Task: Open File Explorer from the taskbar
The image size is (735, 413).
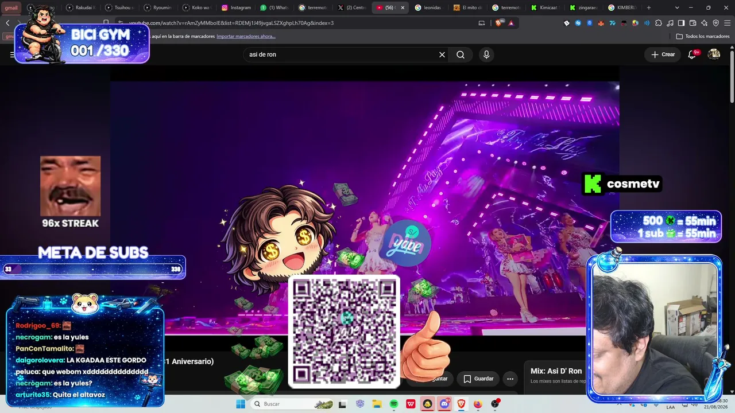Action: 377,404
